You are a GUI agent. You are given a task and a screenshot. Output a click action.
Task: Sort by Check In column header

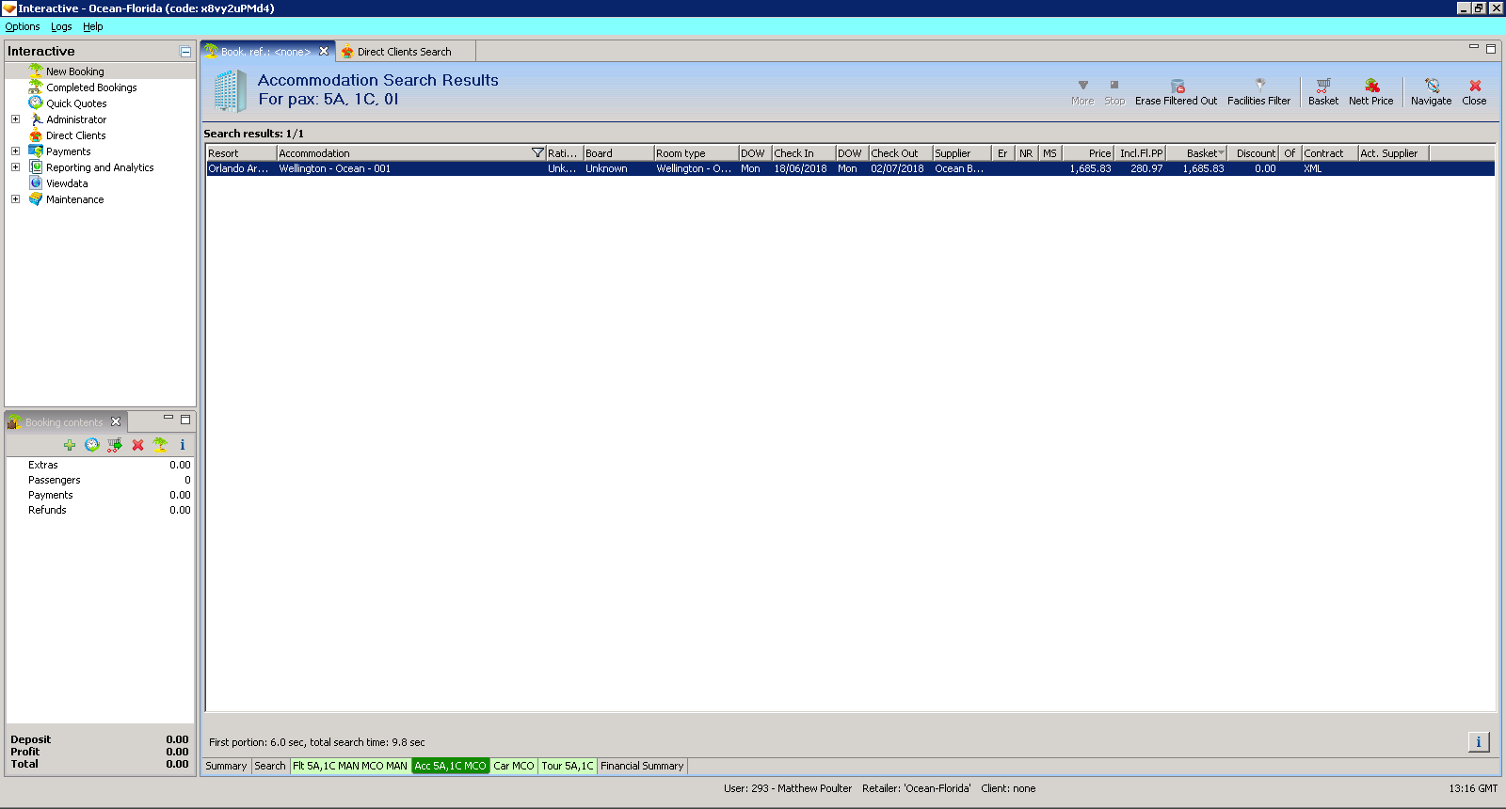[x=804, y=153]
